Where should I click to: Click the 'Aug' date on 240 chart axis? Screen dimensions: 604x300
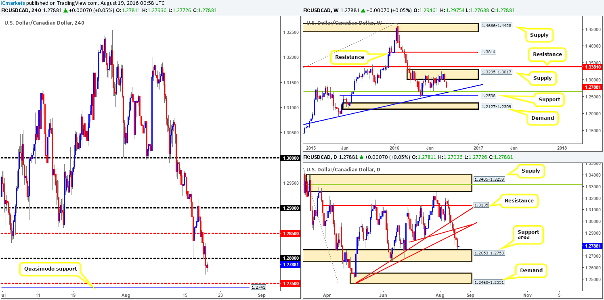(126, 296)
